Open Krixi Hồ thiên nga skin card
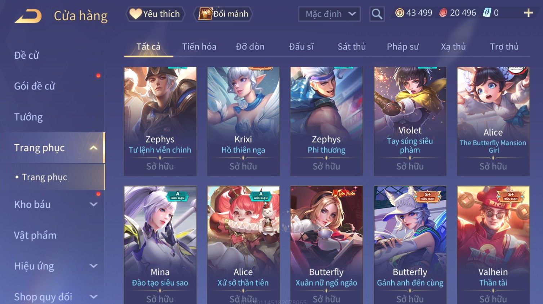The width and height of the screenshot is (543, 304). [243, 121]
